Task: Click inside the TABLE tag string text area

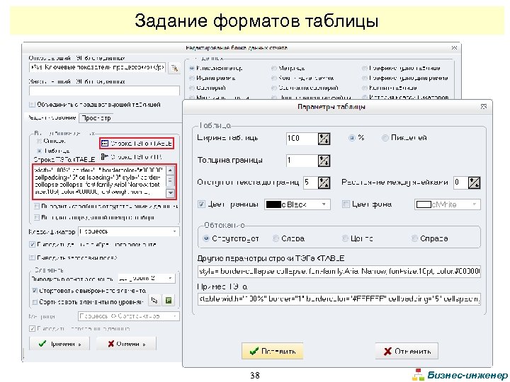Action: click(x=100, y=181)
